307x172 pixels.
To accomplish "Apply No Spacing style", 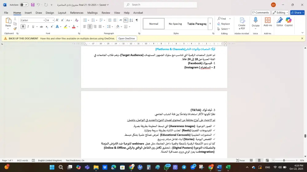I will [x=175, y=24].
